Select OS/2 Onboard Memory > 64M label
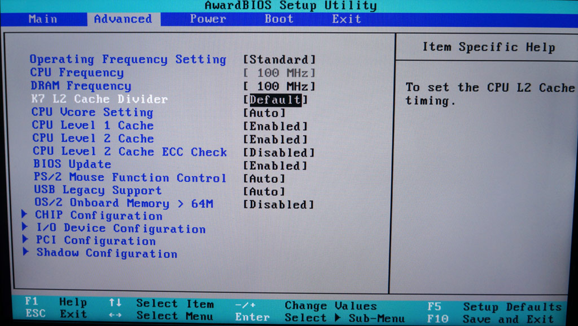 click(x=124, y=203)
